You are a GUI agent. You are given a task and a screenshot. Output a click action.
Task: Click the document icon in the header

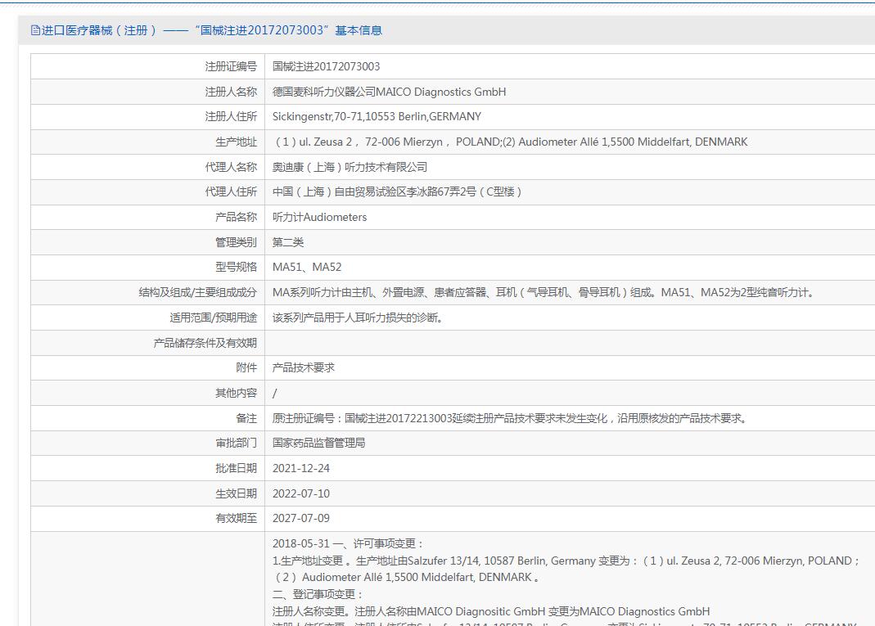pyautogui.click(x=35, y=30)
